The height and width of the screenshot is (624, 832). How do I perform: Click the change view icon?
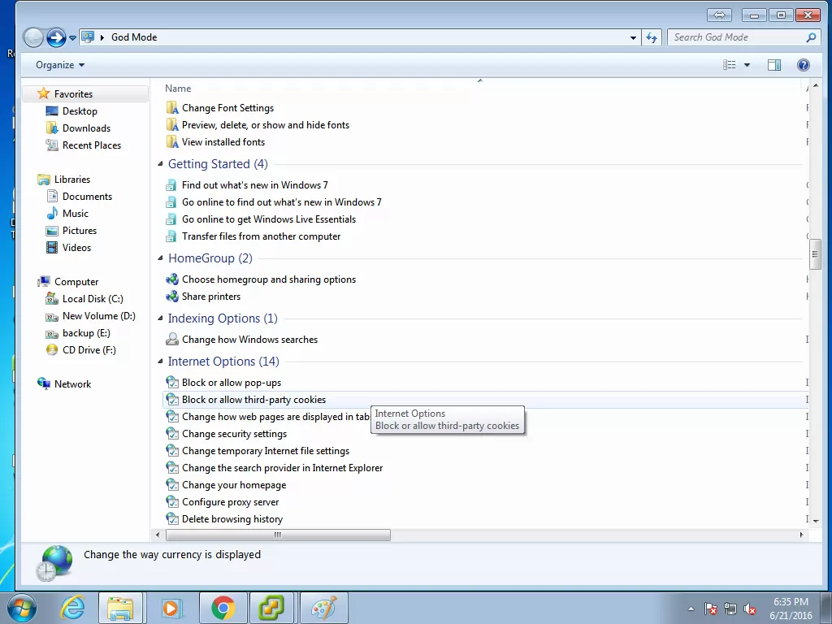click(x=730, y=65)
